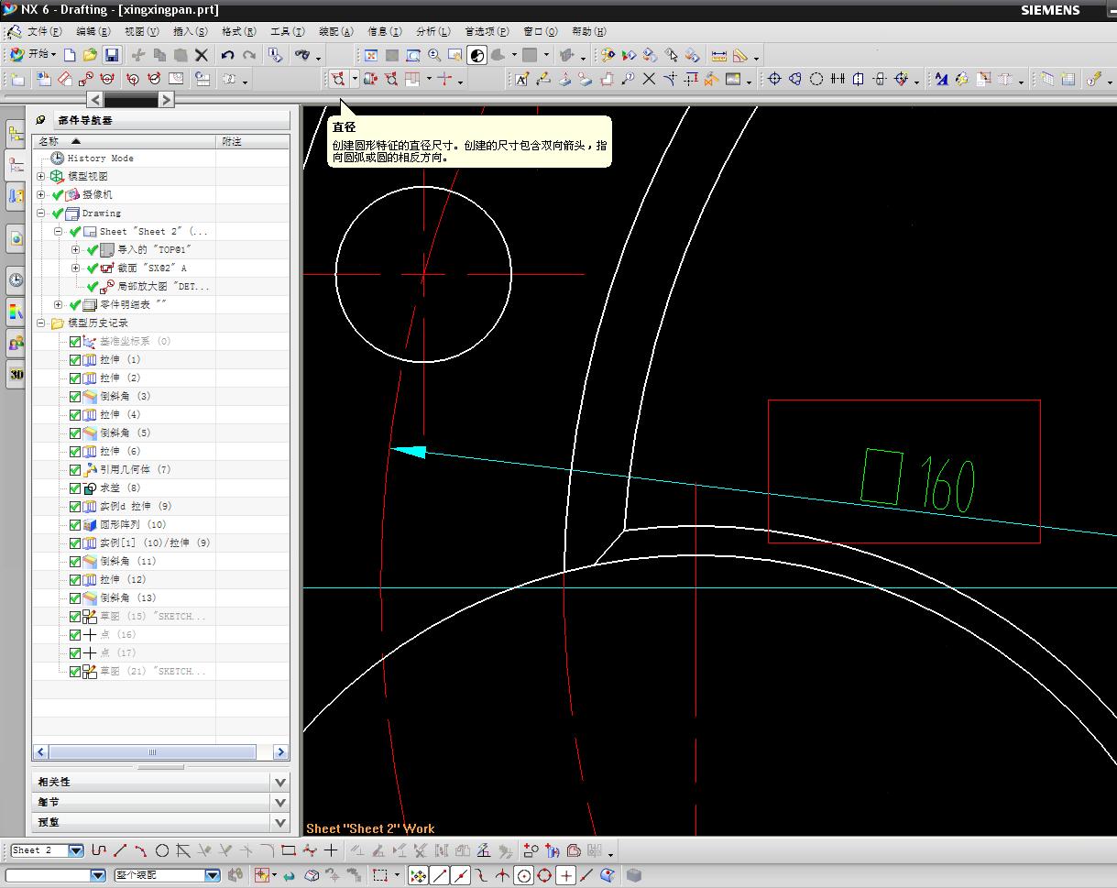This screenshot has height=888, width=1117.
Task: Click the Zoom magnifier icon
Action: click(434, 56)
